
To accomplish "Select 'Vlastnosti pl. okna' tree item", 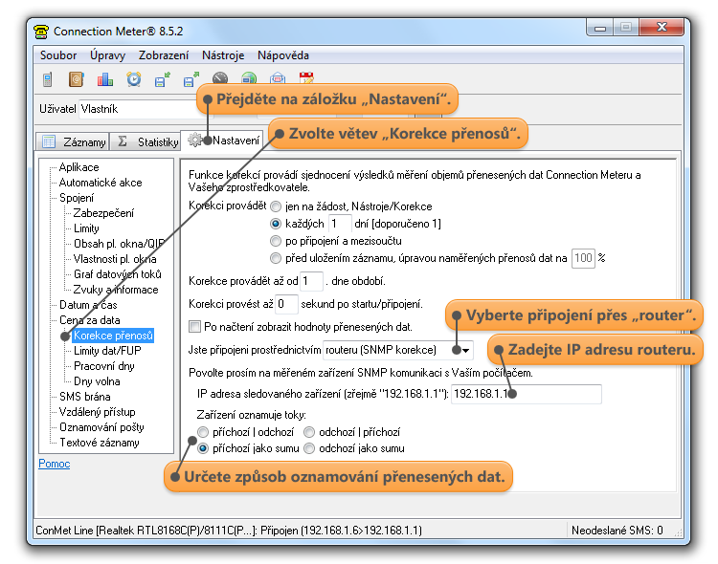I will pos(115,259).
